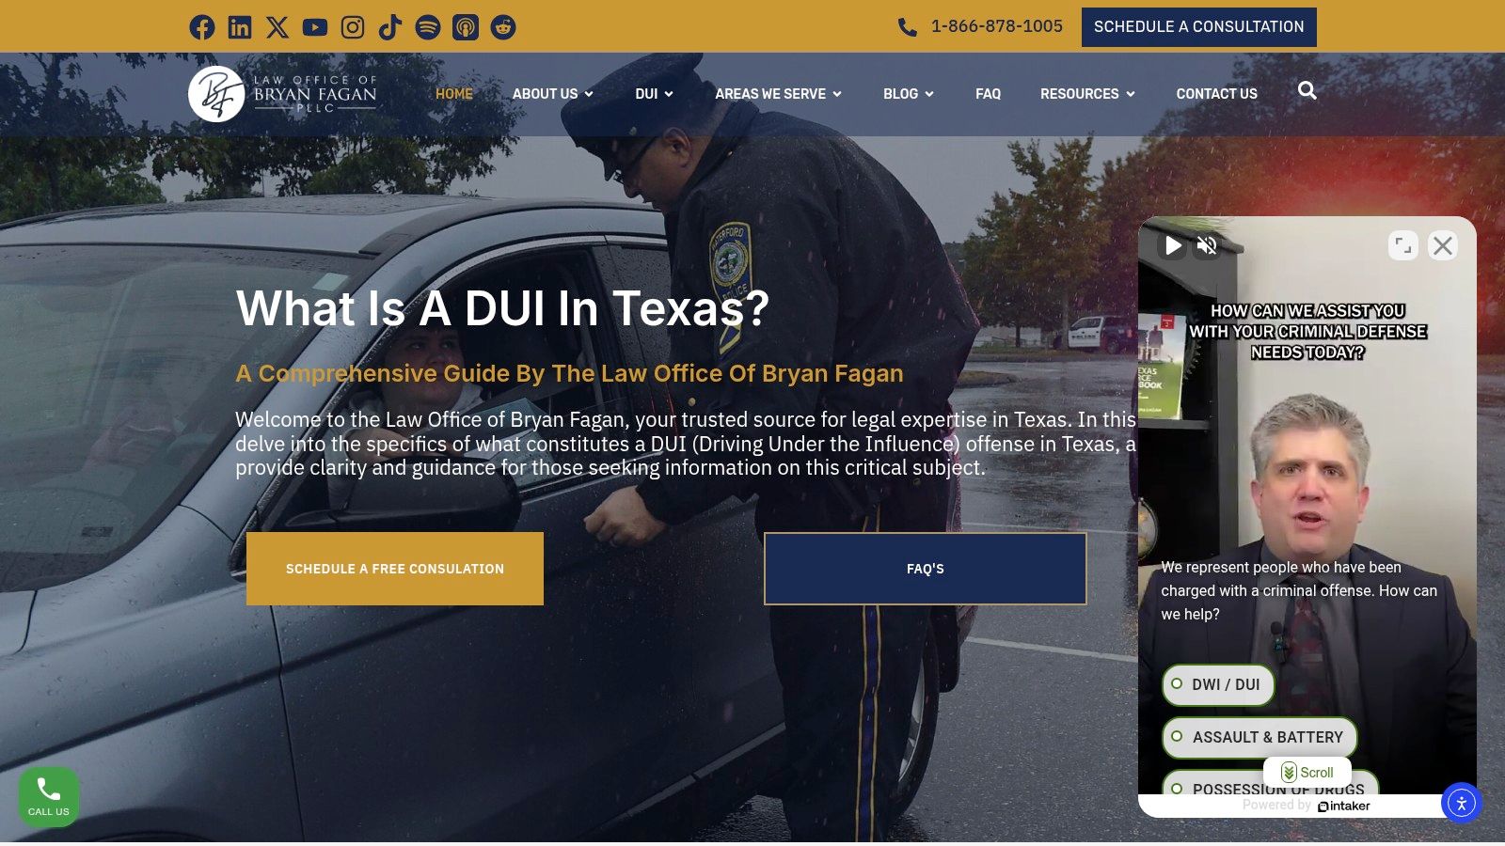
Task: Play the chat widget video
Action: coord(1173,245)
